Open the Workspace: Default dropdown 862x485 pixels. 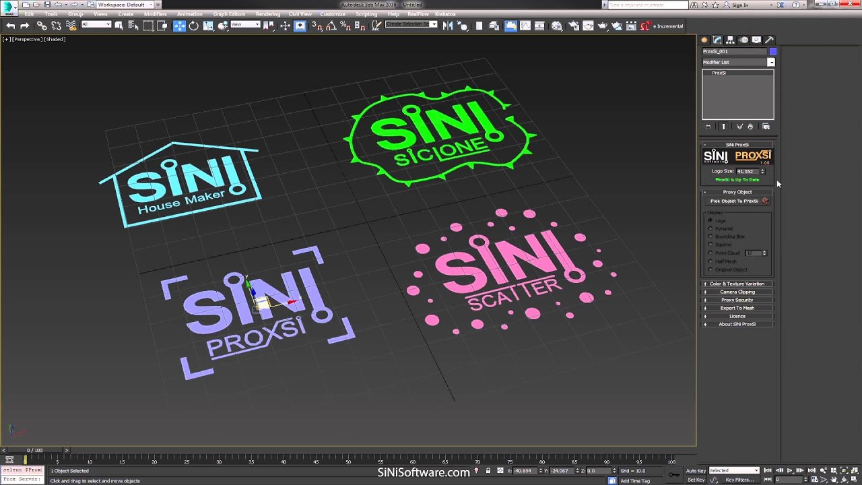125,5
